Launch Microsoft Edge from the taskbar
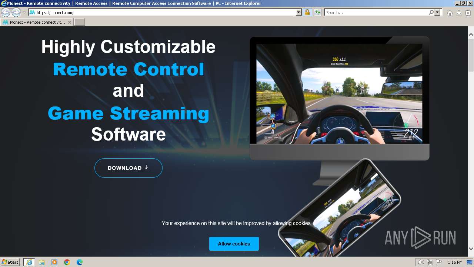This screenshot has width=474, height=267. 80,262
